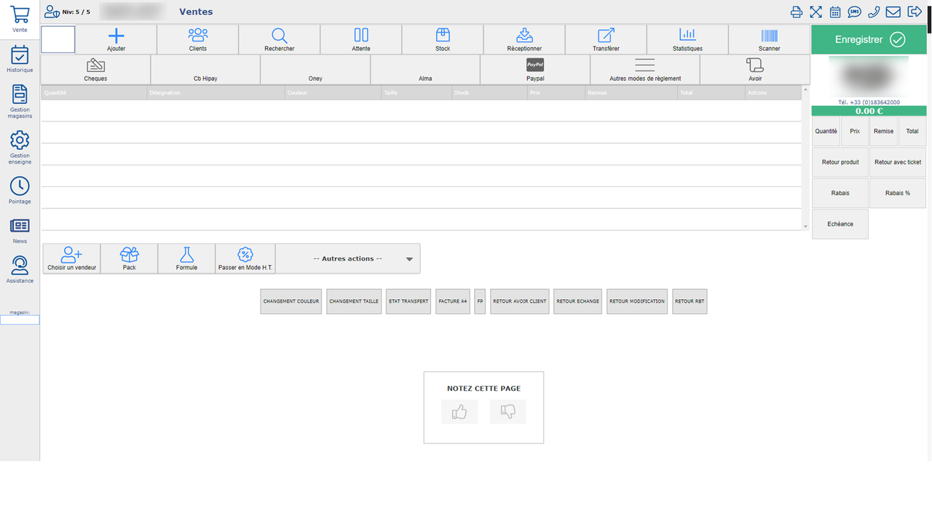Click RETOUR ECHANGE button
The width and height of the screenshot is (932, 524).
577,301
